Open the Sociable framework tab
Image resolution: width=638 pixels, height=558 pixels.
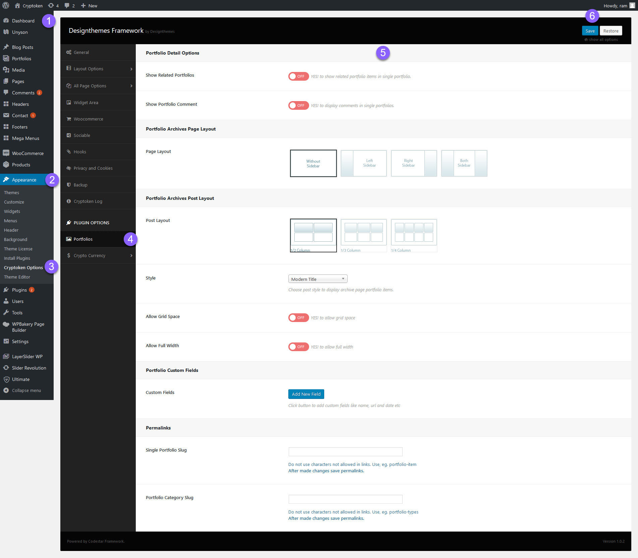[x=98, y=135]
